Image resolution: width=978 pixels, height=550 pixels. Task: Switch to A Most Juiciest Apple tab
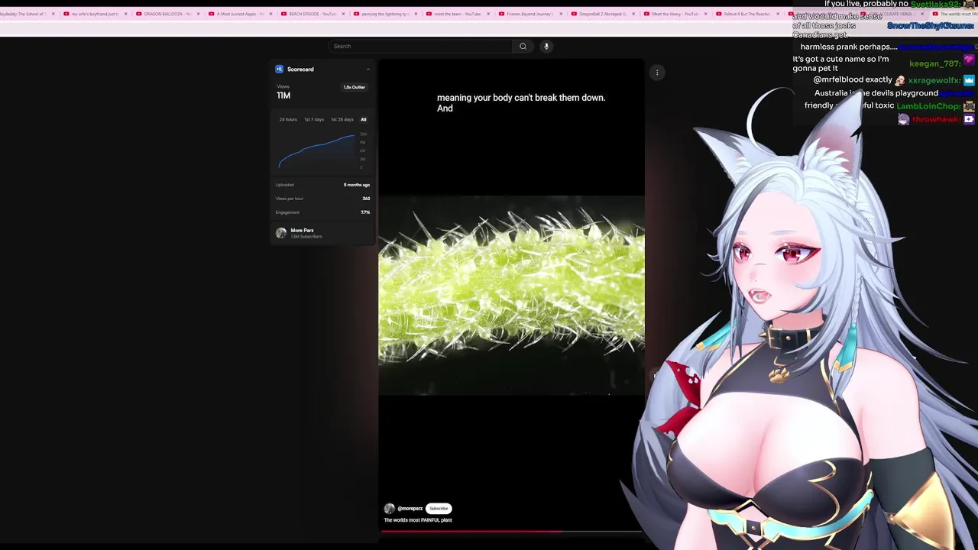(x=240, y=14)
